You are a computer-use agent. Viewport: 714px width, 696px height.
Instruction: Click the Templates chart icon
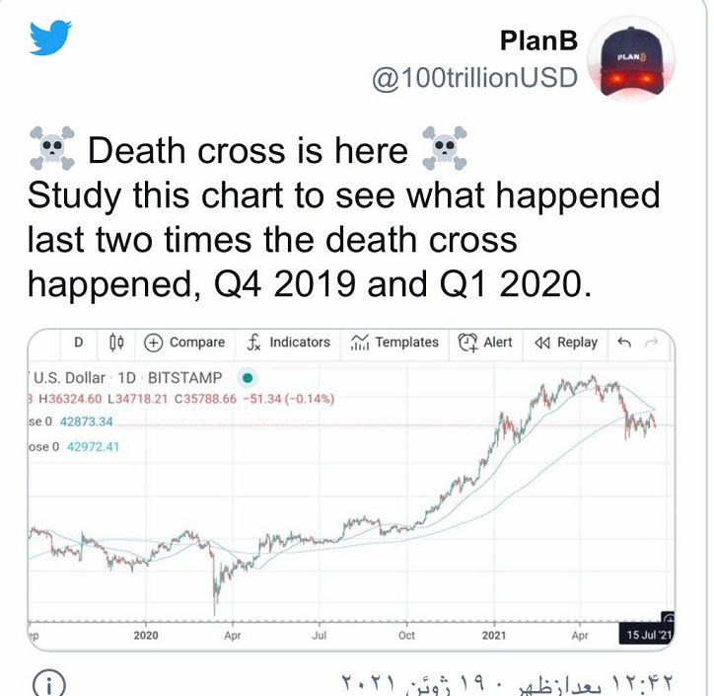coord(359,343)
